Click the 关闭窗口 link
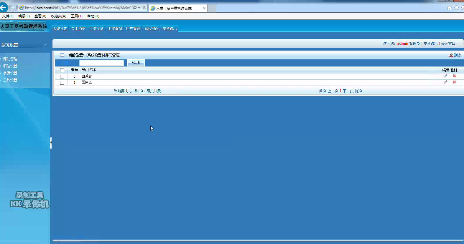The width and height of the screenshot is (464, 244). [448, 44]
